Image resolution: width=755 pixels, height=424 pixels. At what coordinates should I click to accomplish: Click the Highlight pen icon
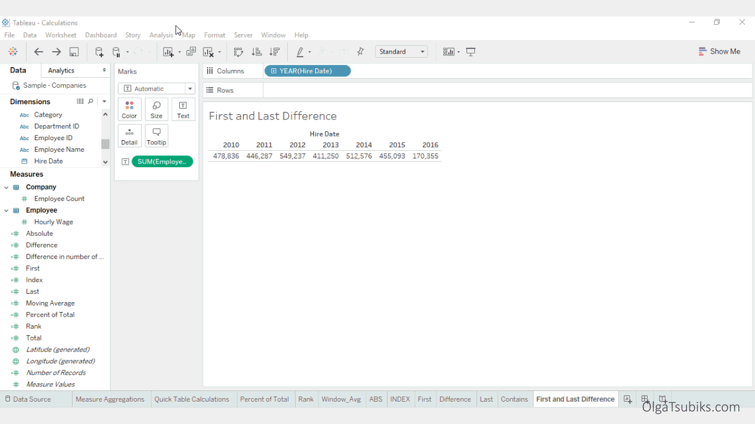[x=300, y=52]
